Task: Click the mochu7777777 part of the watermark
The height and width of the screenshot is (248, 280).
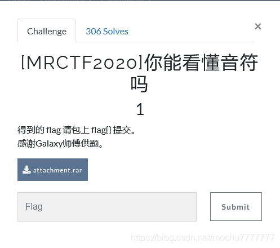Action: pyautogui.click(x=243, y=238)
